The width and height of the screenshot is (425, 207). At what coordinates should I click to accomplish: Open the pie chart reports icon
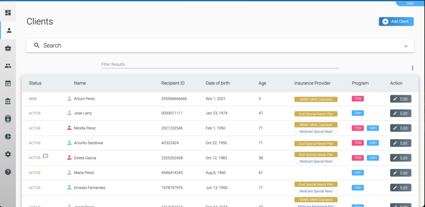click(x=8, y=137)
